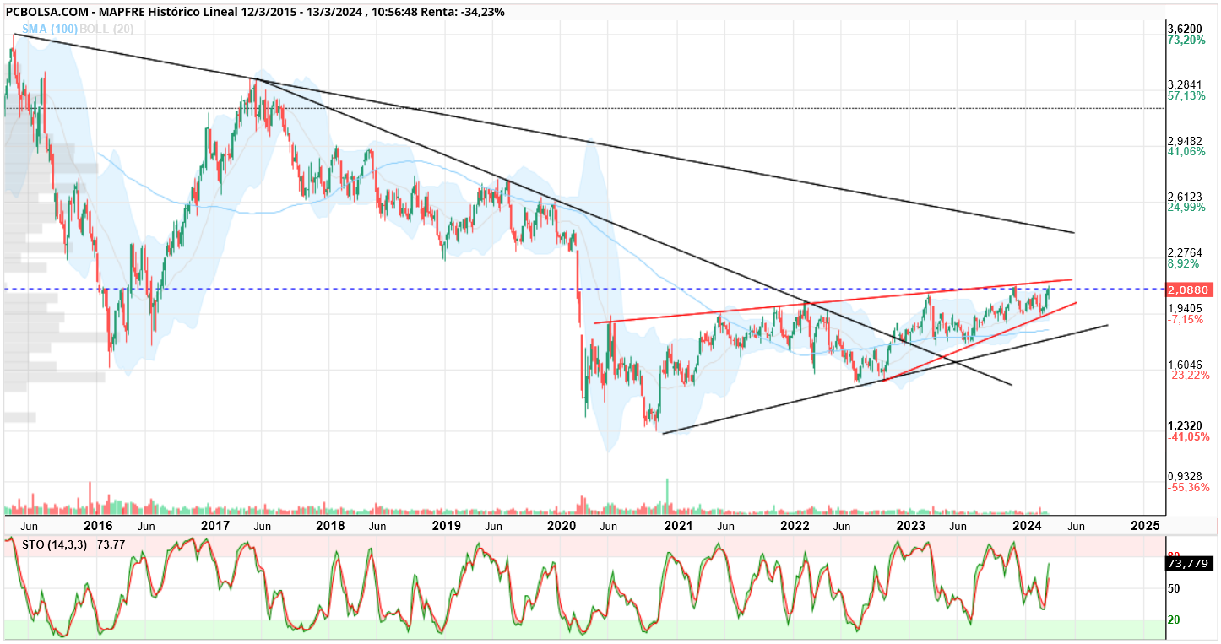
Task: Click the 1,2320 price level
Action: (1185, 425)
